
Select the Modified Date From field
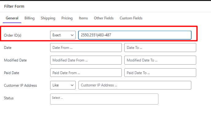[x=86, y=60]
